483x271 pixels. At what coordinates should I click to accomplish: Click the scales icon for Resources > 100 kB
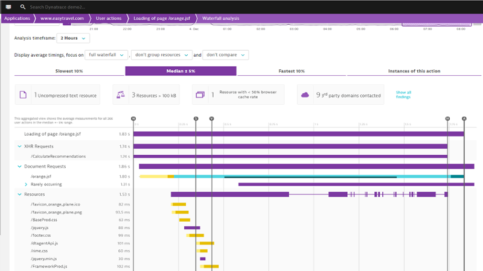point(121,95)
